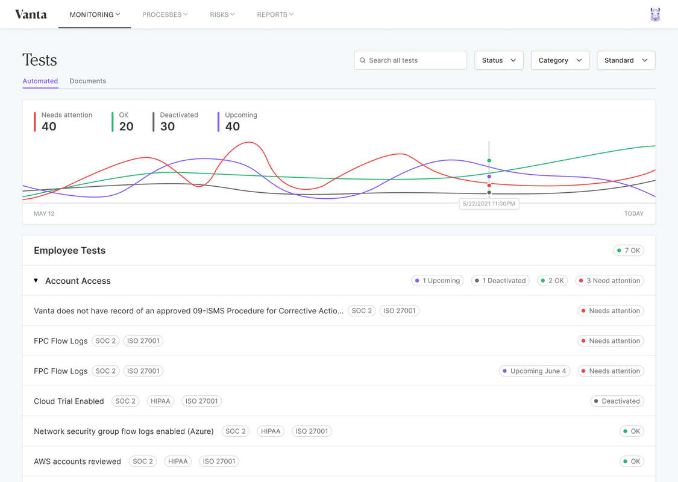Image resolution: width=678 pixels, height=482 pixels.
Task: Open the Standard filter dropdown
Action: click(x=626, y=60)
